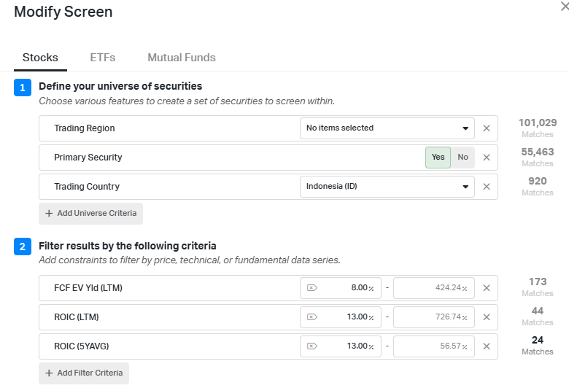Click the FCF EV Yld (LTM) label

tap(88, 288)
